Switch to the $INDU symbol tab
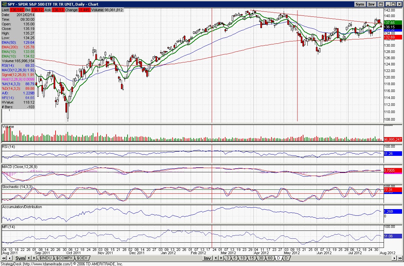The height and width of the screenshot is (266, 404). point(45,258)
